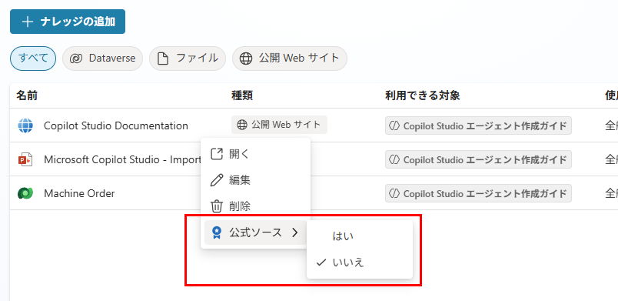The height and width of the screenshot is (301, 618).
Task: Click the plus icon in ナレッジの追加
Action: click(x=27, y=22)
